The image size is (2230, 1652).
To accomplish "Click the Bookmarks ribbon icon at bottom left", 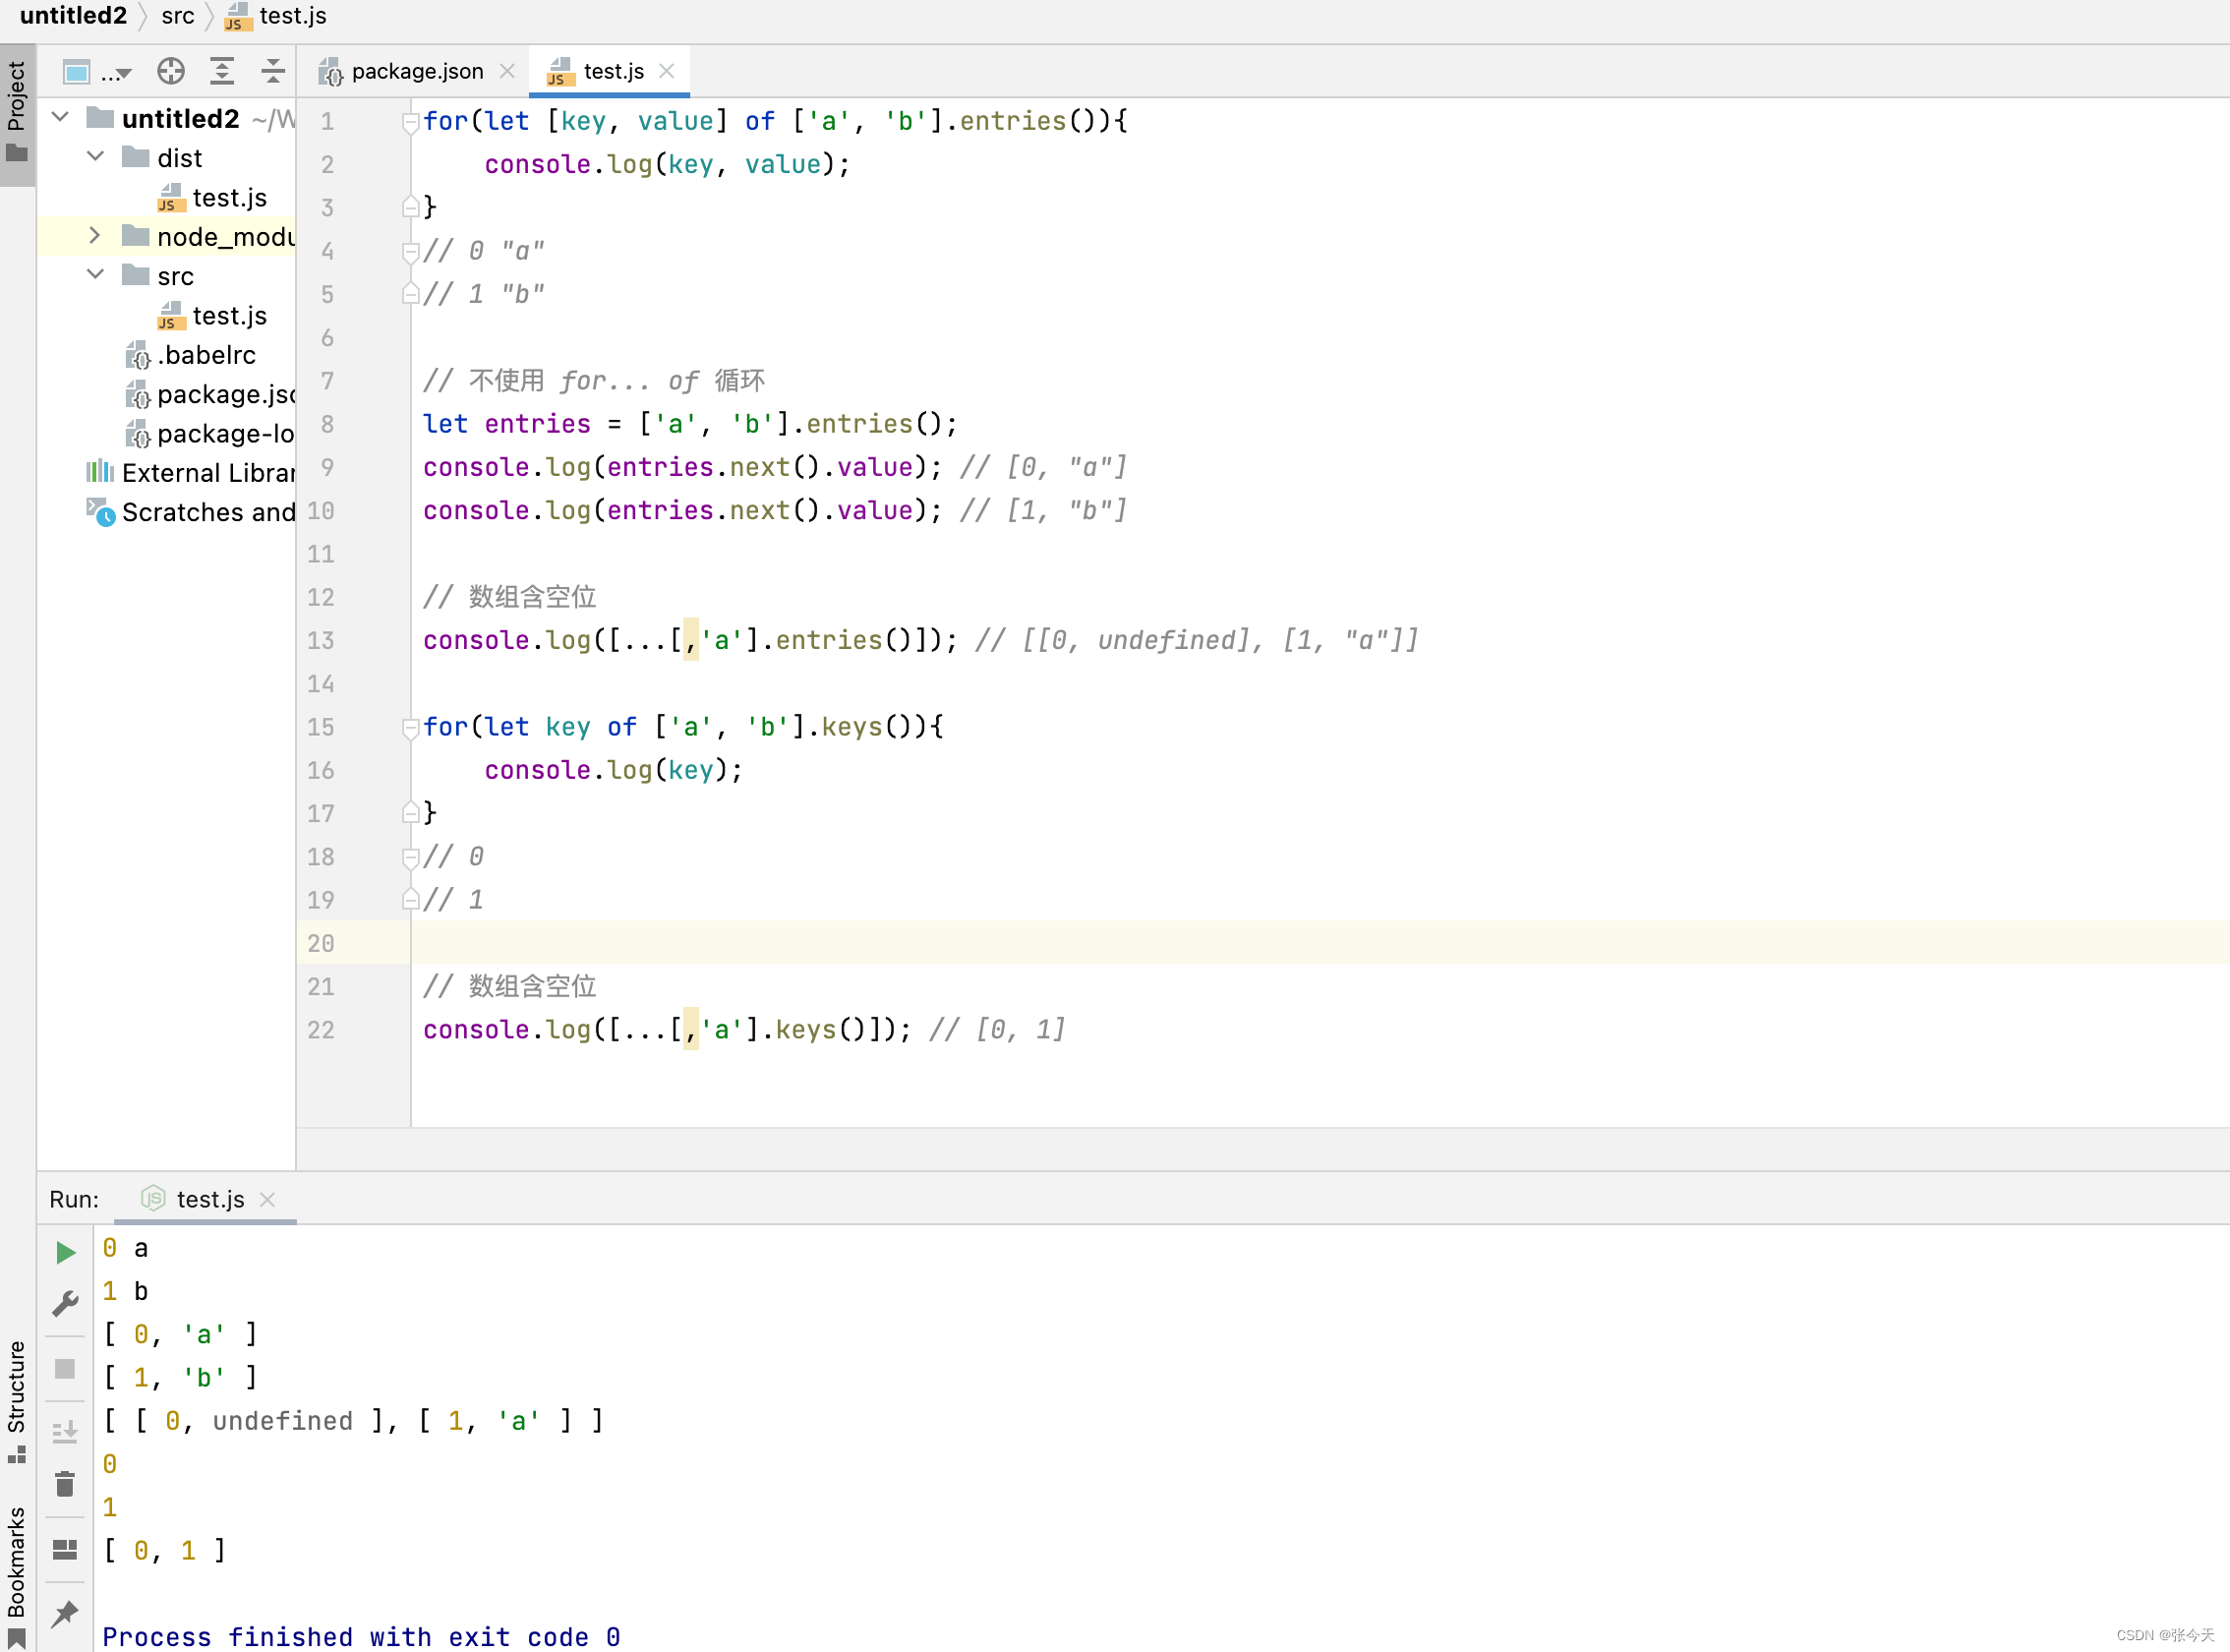I will (17, 1639).
